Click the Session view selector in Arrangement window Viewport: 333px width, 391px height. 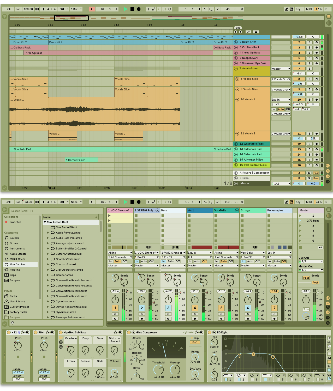point(329,23)
